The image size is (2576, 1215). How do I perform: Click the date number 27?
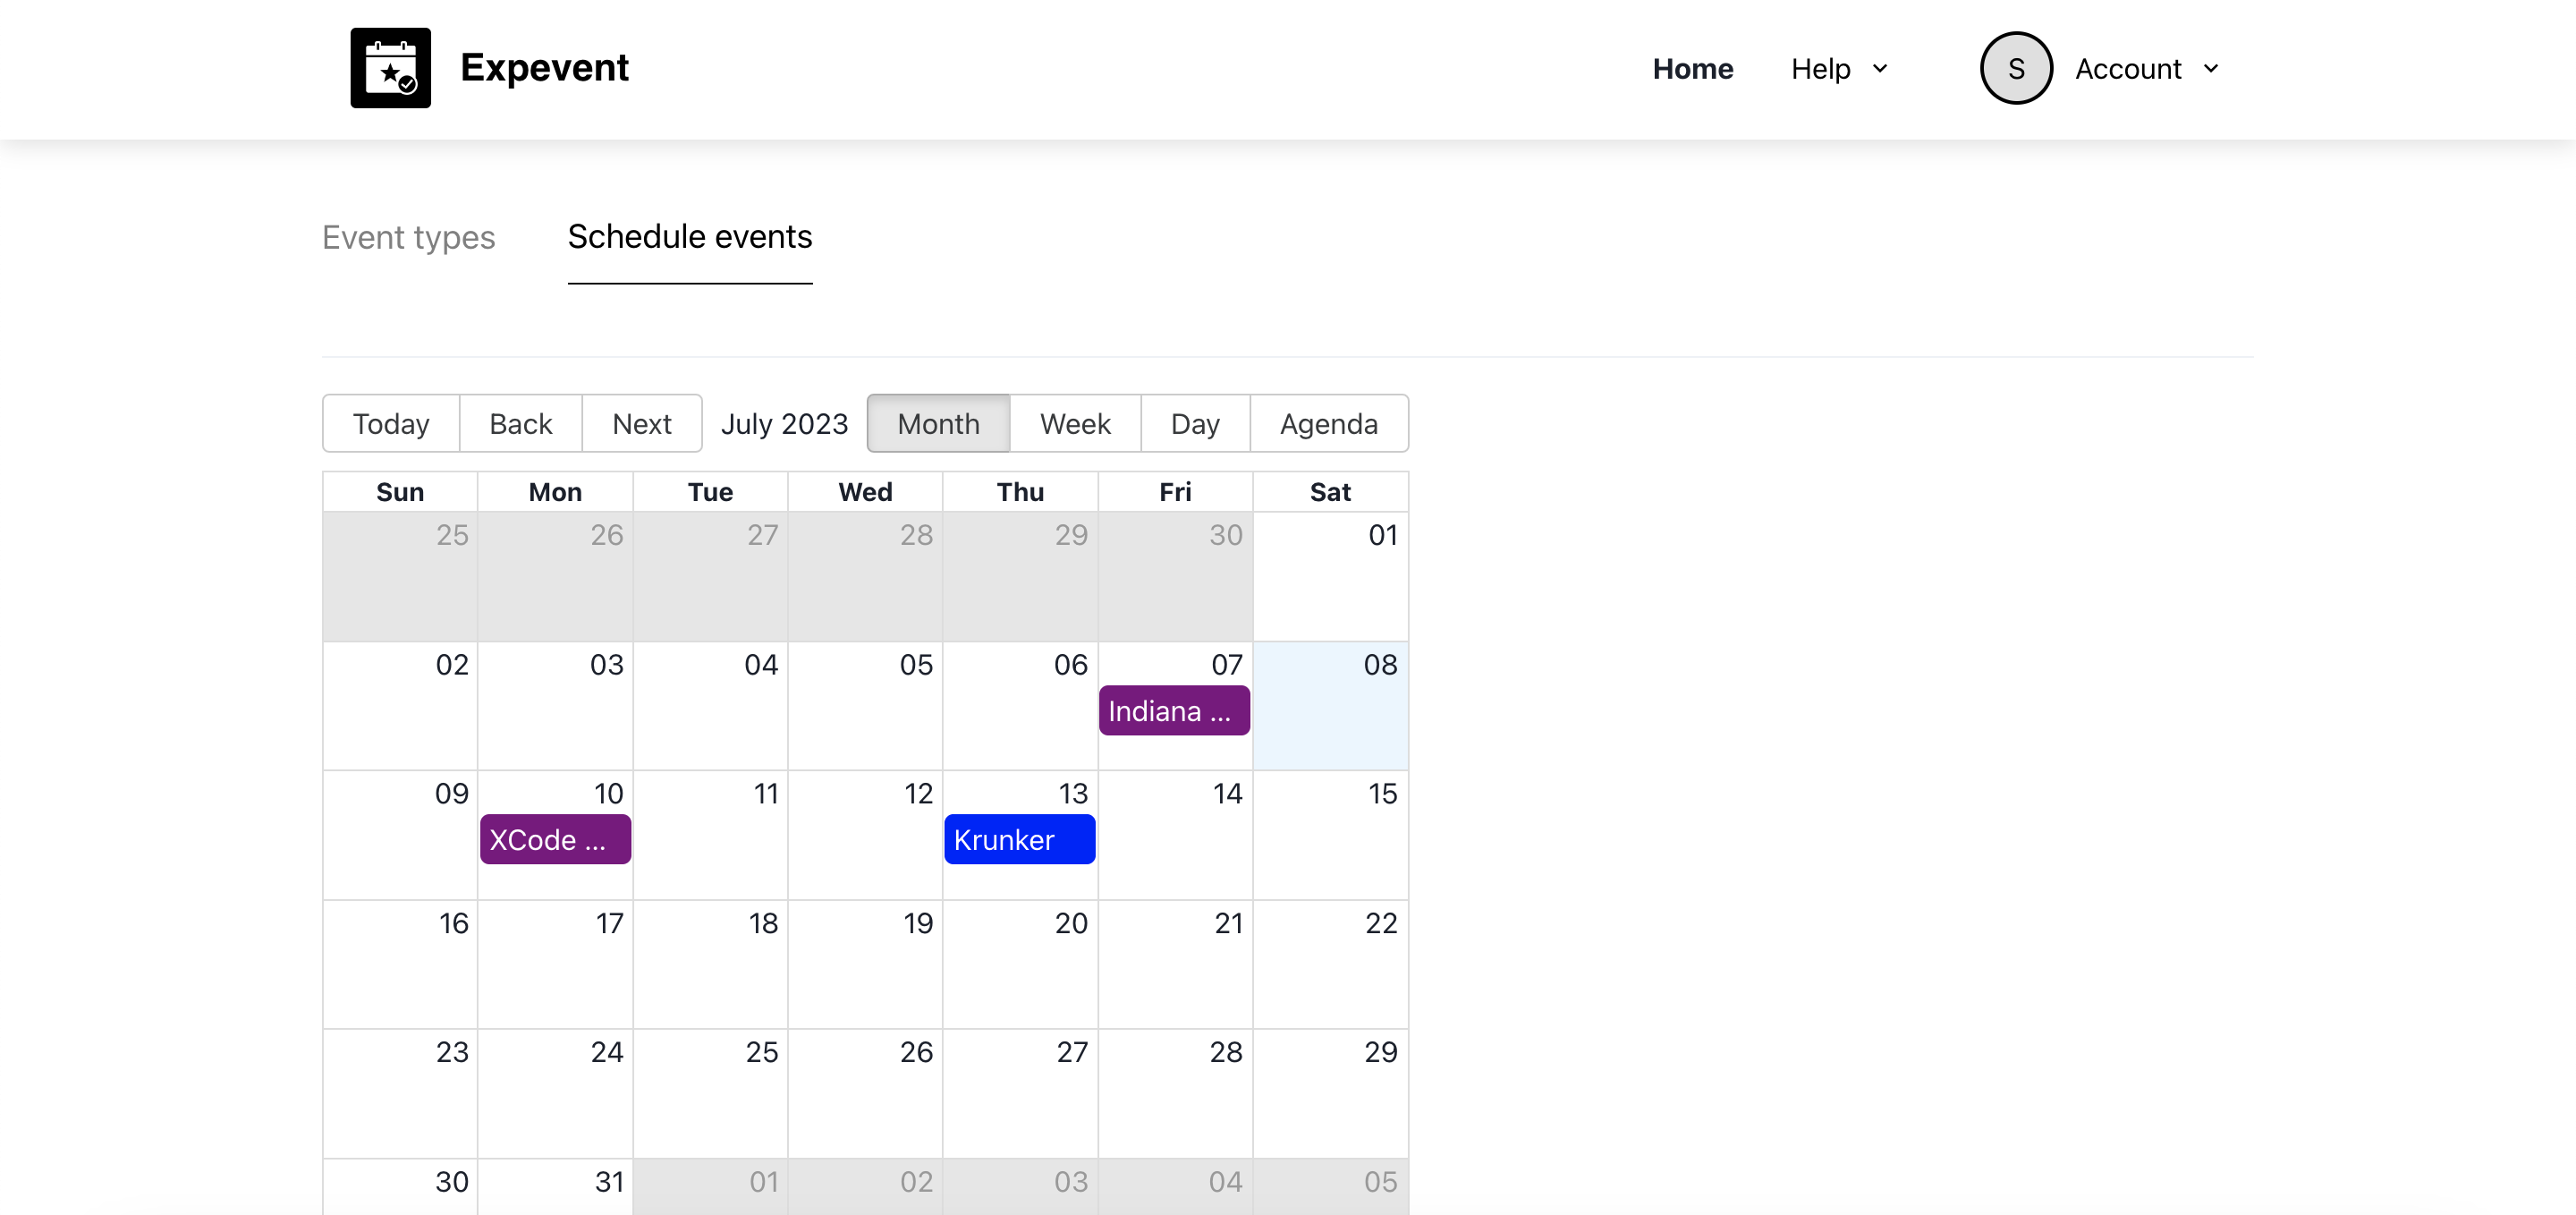coord(1072,1052)
